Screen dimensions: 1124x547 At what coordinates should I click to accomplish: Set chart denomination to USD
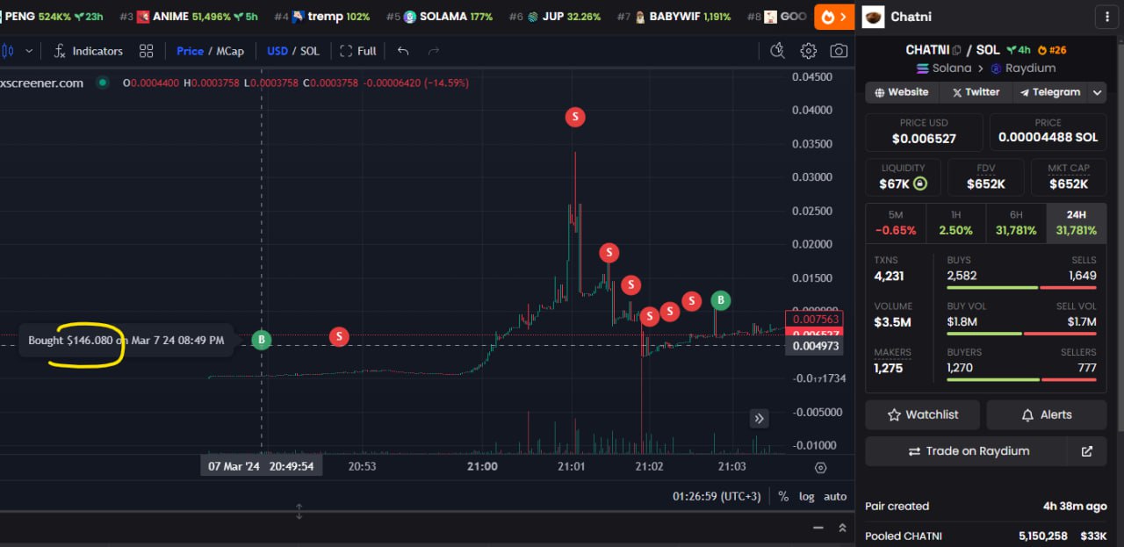tap(277, 51)
